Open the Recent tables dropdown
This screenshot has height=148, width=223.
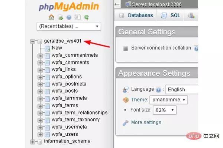coord(69,26)
